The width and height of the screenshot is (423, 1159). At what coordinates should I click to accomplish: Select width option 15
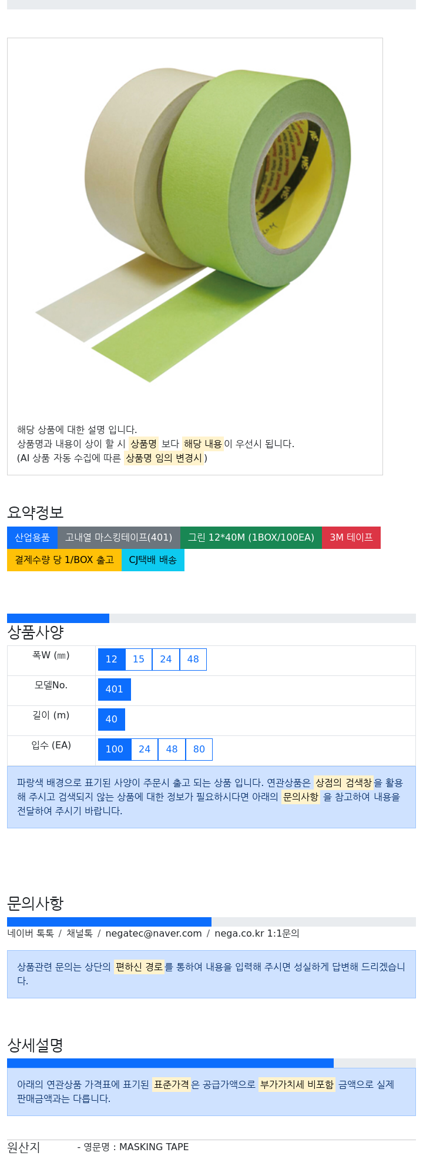pyautogui.click(x=139, y=659)
